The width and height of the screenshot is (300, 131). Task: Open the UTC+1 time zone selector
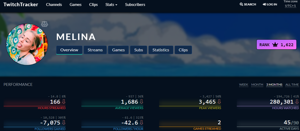290,6
